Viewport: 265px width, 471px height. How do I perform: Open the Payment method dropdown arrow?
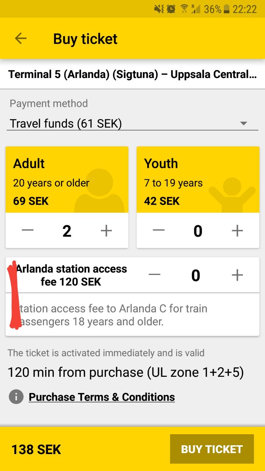pyautogui.click(x=243, y=124)
